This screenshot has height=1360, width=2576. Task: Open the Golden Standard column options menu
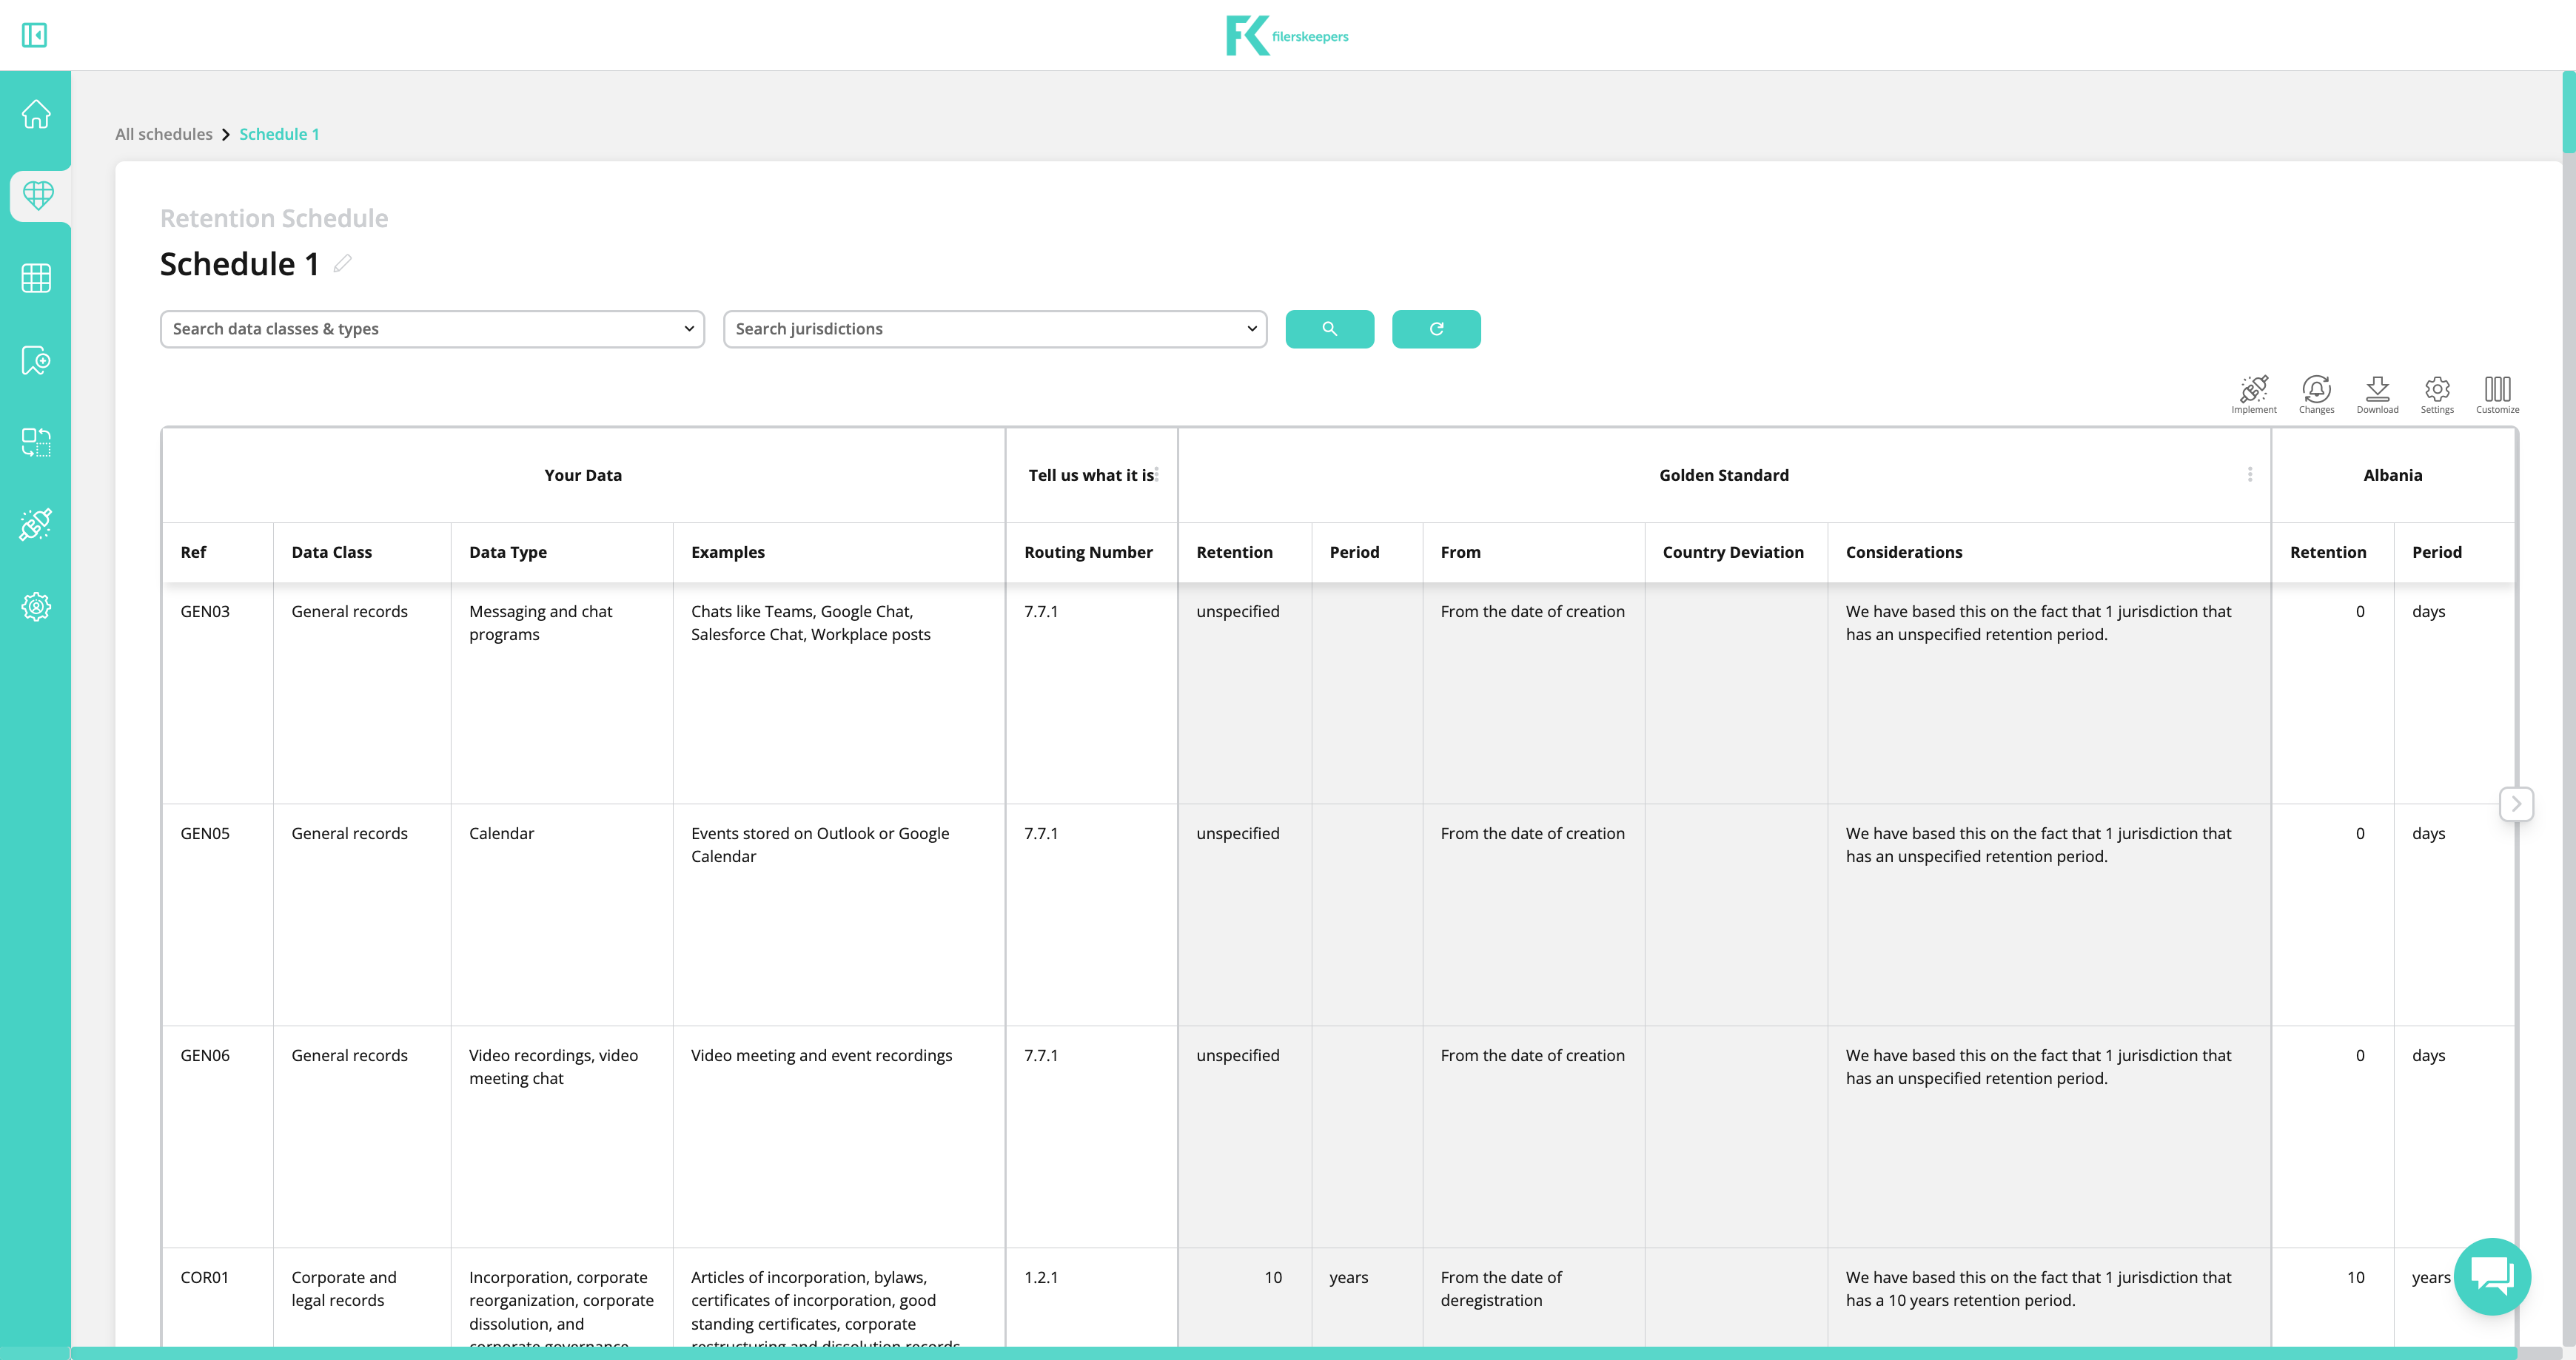click(x=2249, y=474)
